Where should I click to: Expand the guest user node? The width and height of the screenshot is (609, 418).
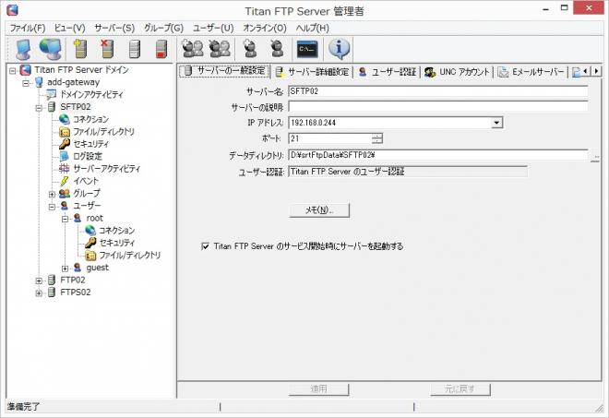tap(65, 269)
